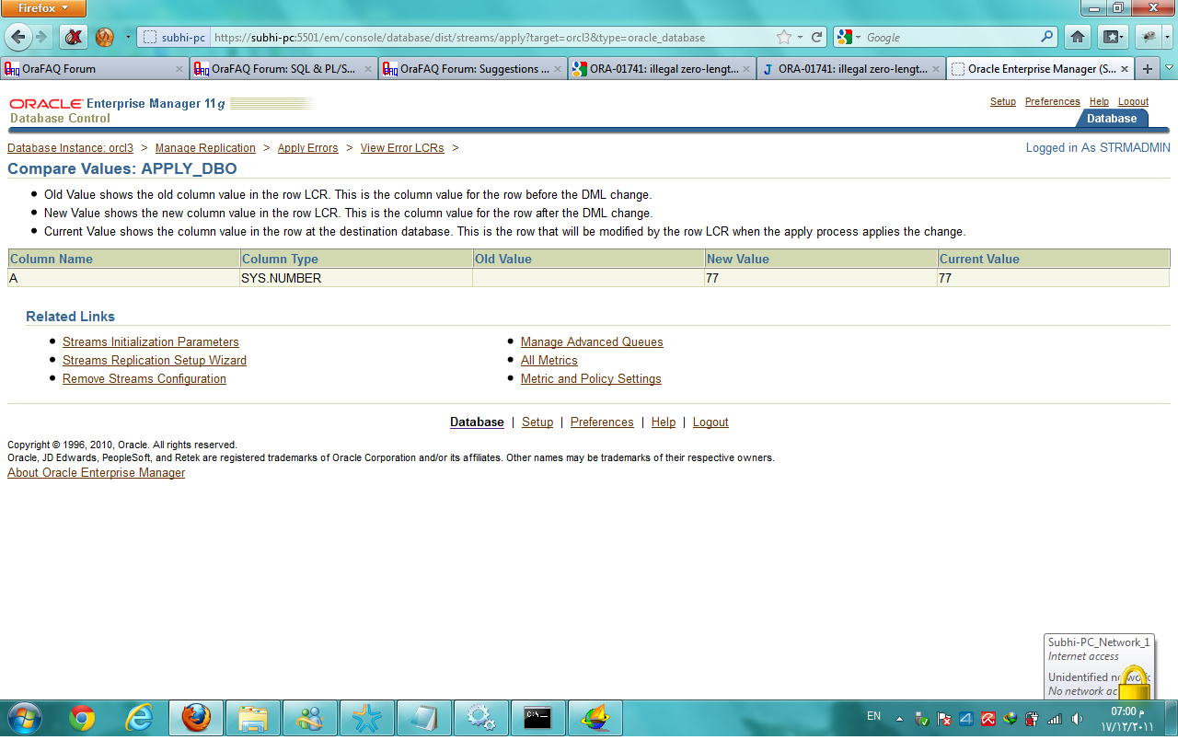
Task: Open the Google search engine dropdown
Action: click(x=849, y=38)
